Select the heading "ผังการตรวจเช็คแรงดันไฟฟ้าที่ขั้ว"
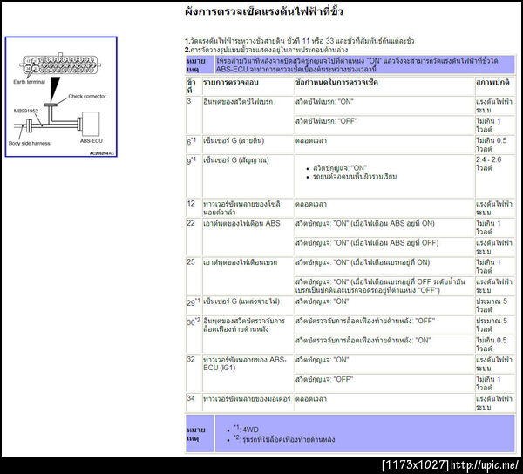The height and width of the screenshot is (474, 523). (x=264, y=11)
